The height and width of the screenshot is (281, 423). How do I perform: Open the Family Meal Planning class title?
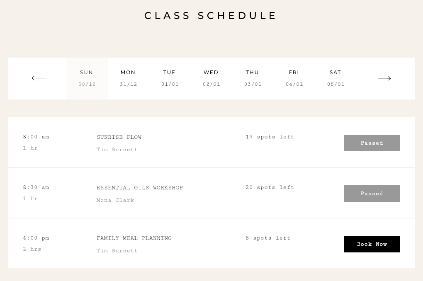(134, 238)
